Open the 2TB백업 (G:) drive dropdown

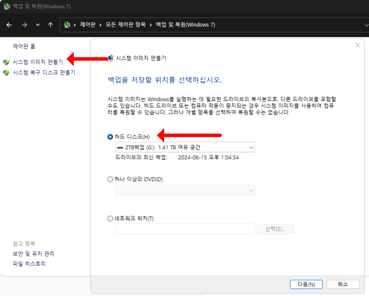[185, 148]
